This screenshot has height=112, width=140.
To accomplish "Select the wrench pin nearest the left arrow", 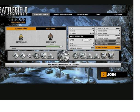I will pyautogui.click(x=16, y=56).
